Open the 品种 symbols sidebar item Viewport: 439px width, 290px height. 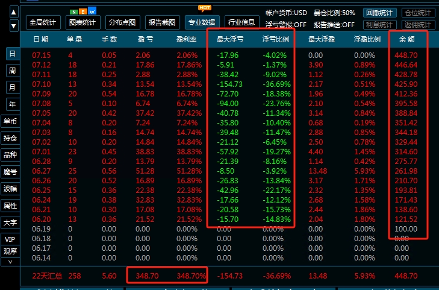click(10, 155)
